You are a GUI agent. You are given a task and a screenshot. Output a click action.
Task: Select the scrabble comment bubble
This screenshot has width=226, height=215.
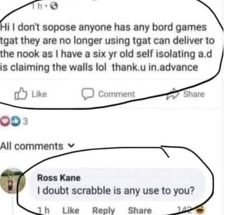pos(118,185)
